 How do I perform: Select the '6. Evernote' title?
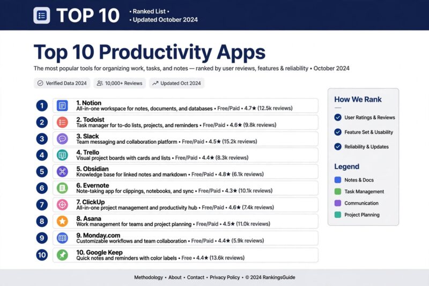pos(93,186)
